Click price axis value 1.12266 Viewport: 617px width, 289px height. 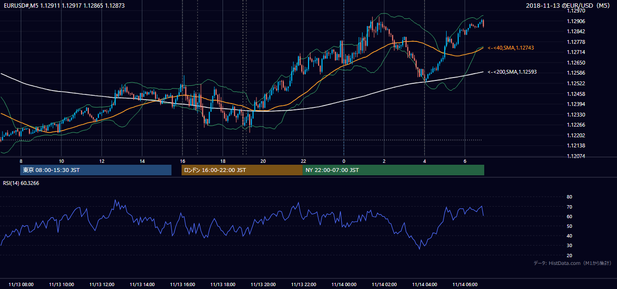(575, 125)
